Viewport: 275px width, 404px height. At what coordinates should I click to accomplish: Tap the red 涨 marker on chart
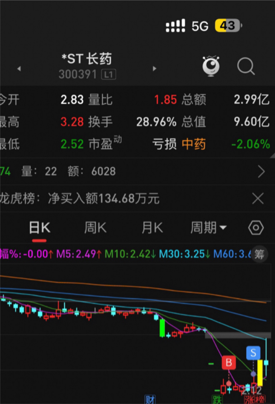(x=249, y=399)
